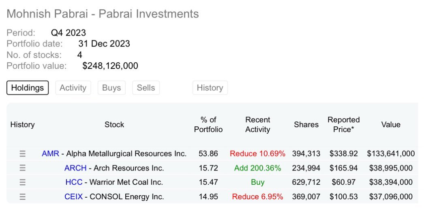
Task: Sort by Value column header
Action: click(x=391, y=125)
